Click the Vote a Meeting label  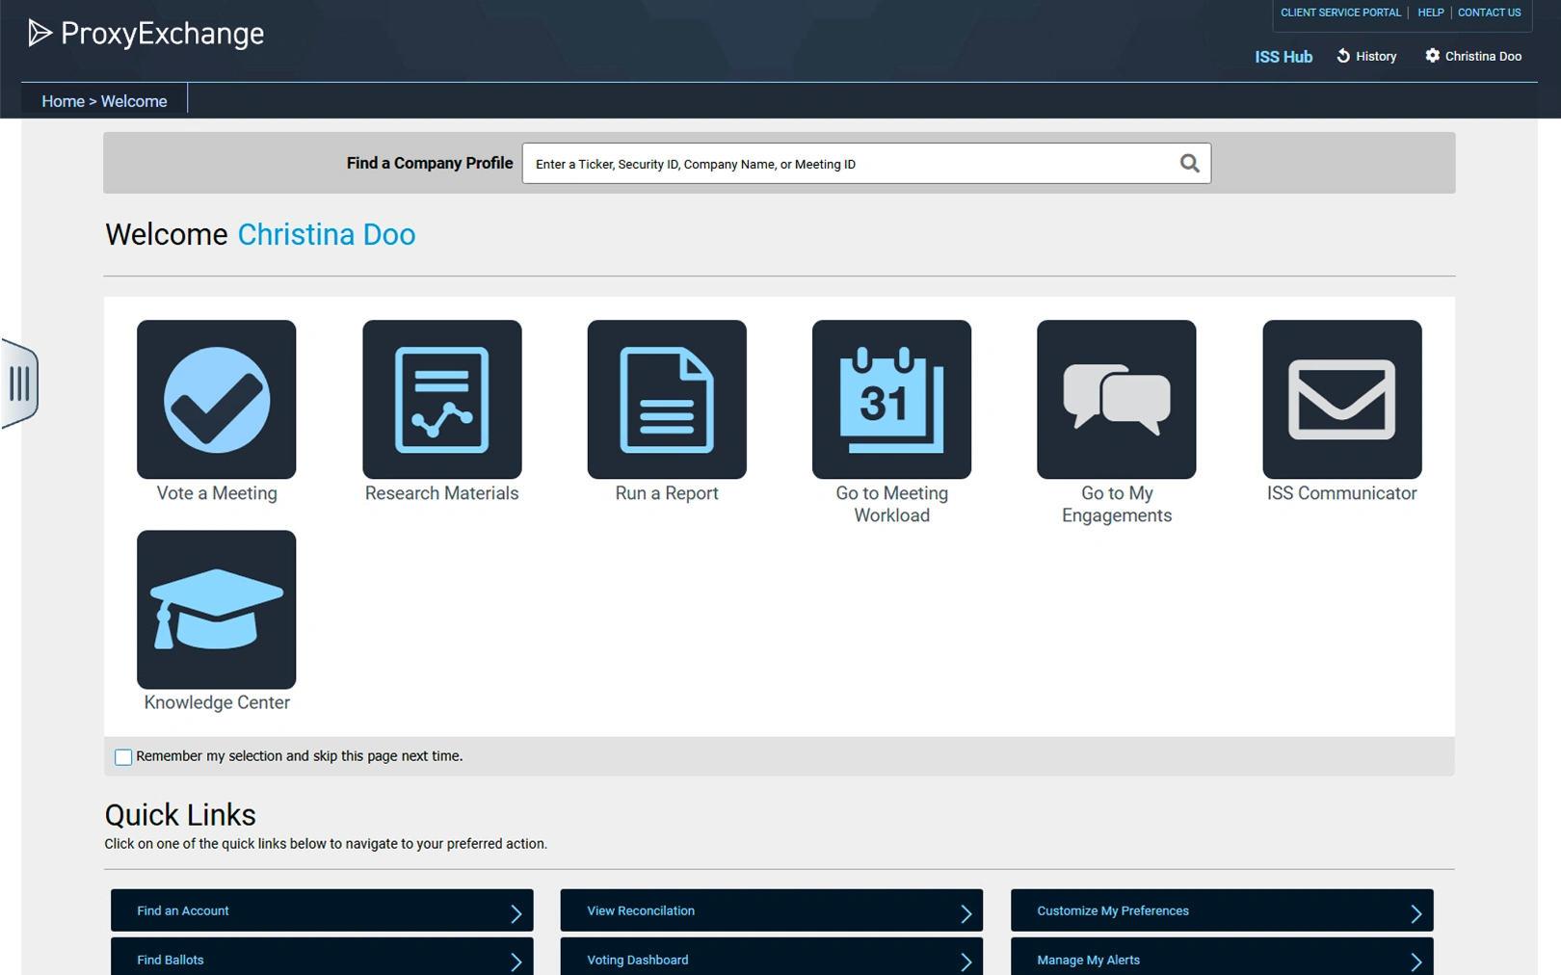(x=217, y=493)
